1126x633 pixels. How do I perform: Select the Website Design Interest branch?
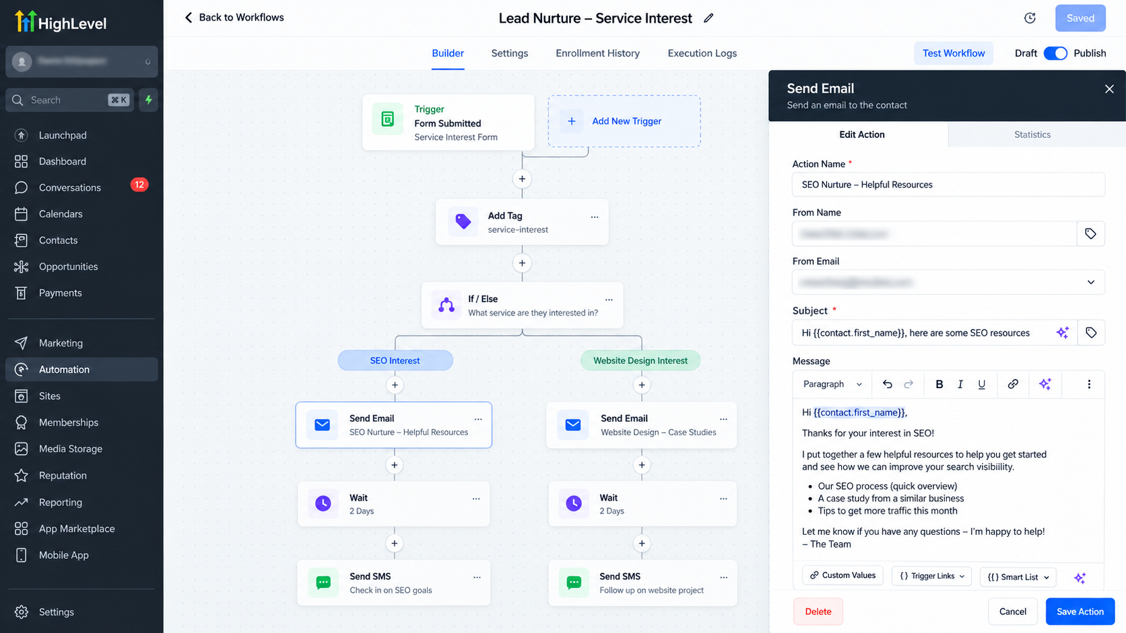point(640,361)
